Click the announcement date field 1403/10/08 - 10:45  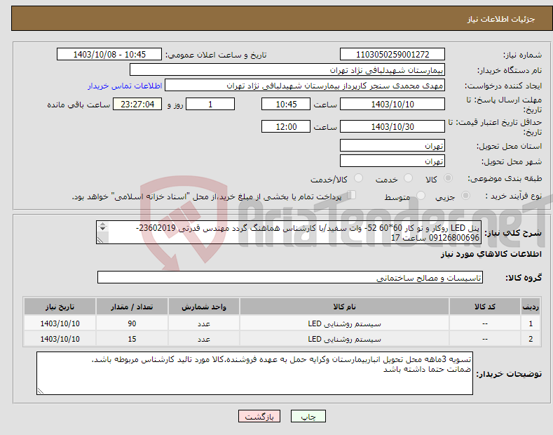(x=109, y=55)
